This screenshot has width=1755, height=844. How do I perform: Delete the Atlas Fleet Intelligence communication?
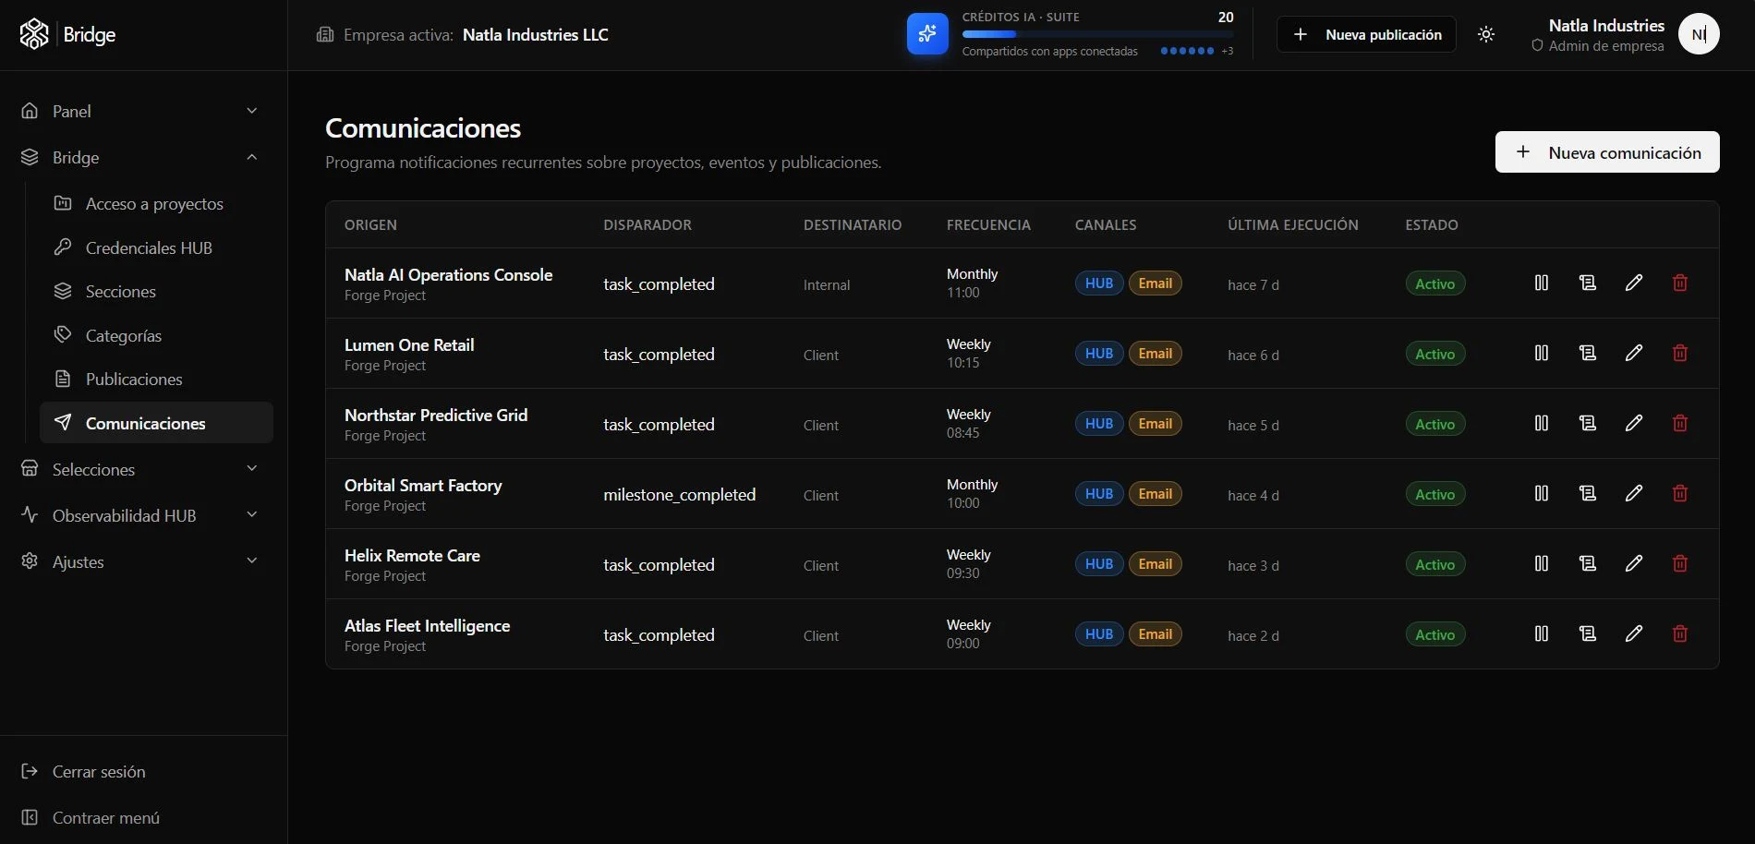click(x=1680, y=633)
